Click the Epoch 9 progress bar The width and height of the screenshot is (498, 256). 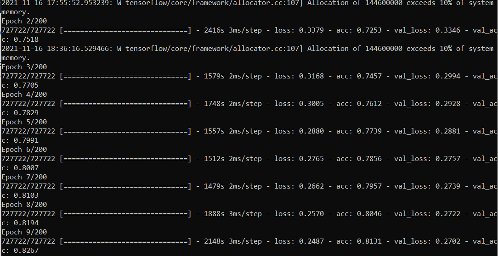[x=125, y=242]
